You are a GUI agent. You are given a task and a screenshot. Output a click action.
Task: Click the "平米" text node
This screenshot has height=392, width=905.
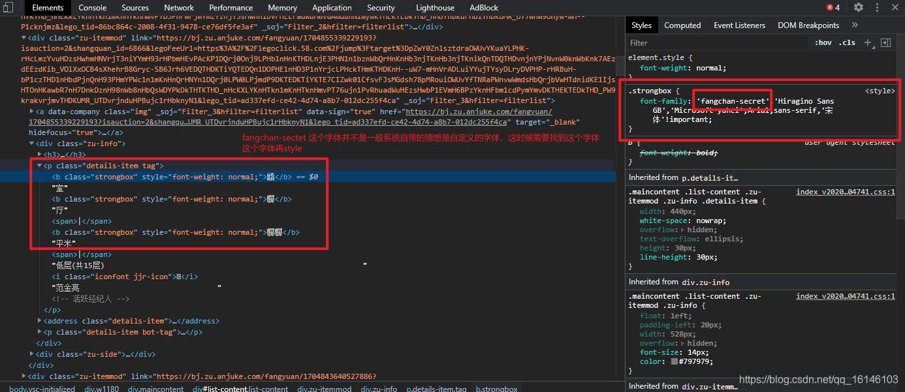64,243
